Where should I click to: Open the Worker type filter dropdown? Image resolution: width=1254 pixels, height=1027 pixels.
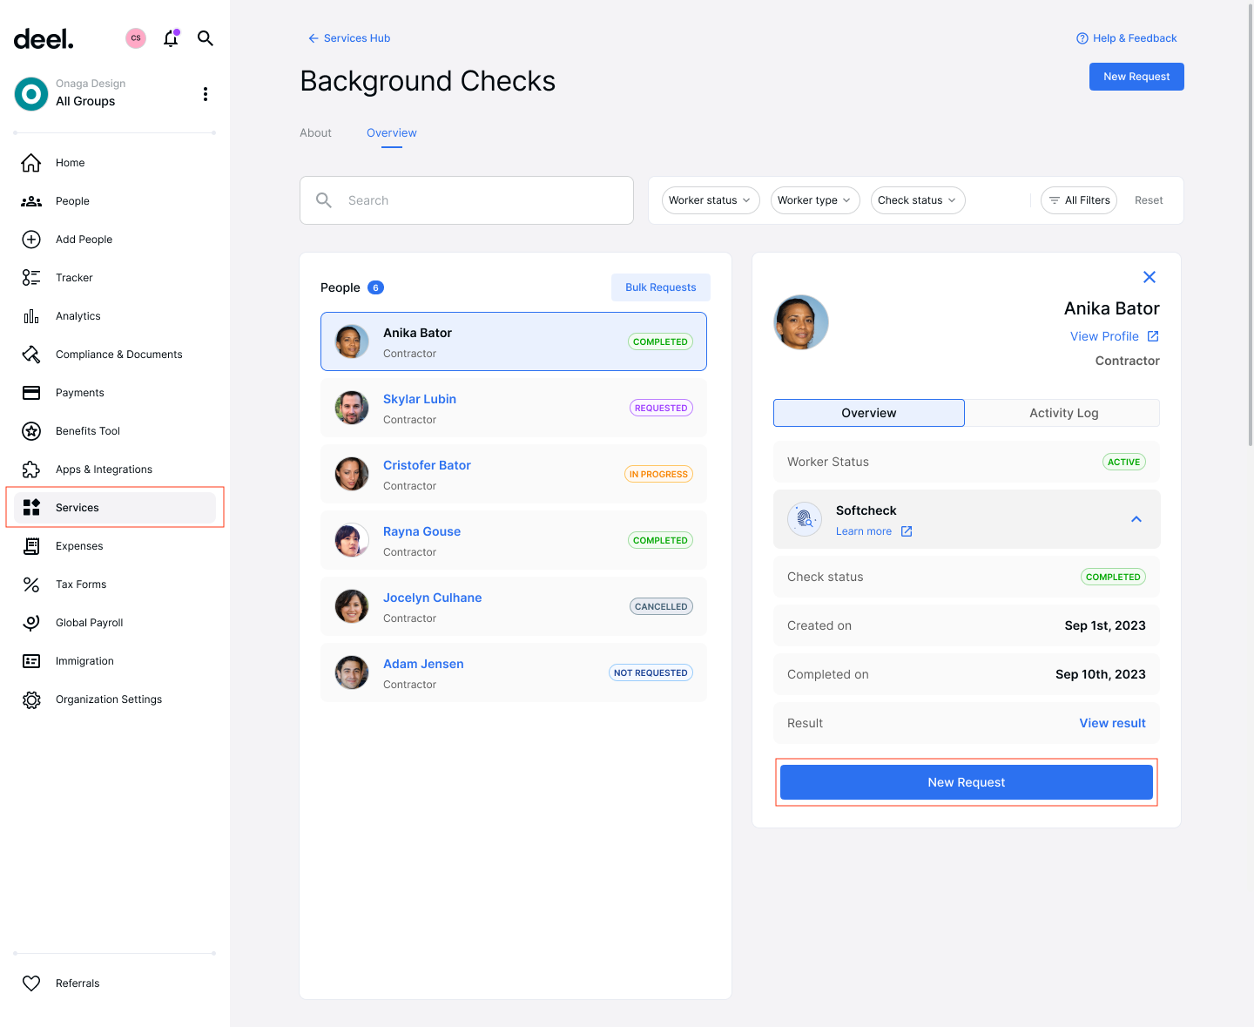pos(815,200)
